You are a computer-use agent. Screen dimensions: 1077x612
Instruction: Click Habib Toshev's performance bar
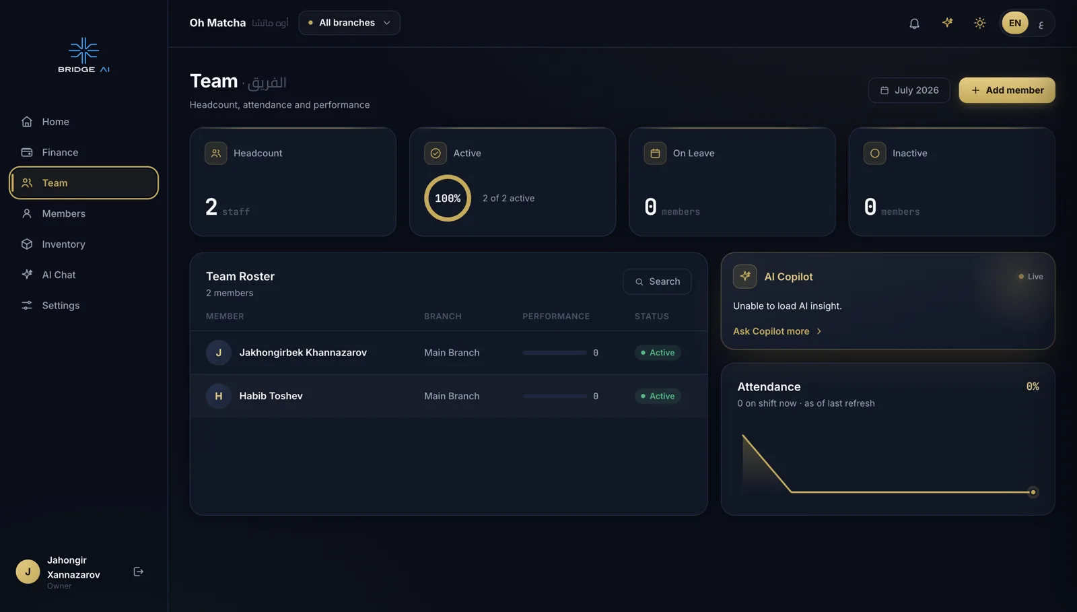pyautogui.click(x=555, y=396)
